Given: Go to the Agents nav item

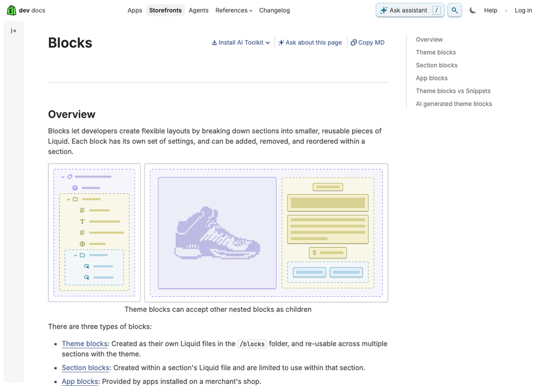Looking at the screenshot, I should click(x=198, y=10).
